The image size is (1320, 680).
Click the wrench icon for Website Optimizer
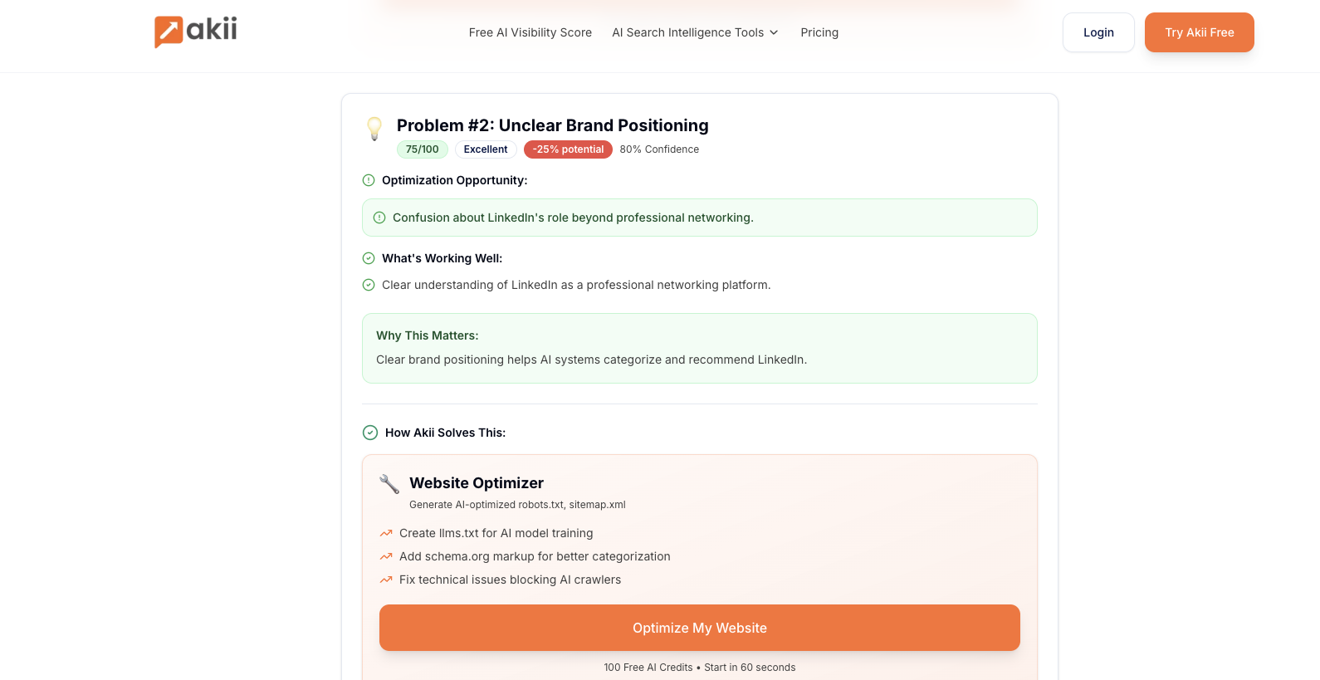point(389,484)
